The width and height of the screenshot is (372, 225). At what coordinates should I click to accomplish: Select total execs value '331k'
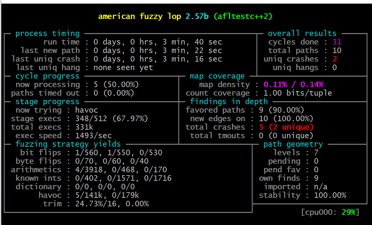pyautogui.click(x=84, y=127)
